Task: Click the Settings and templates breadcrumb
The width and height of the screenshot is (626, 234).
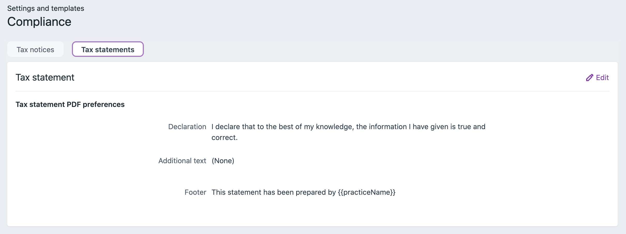Action: coord(46,8)
